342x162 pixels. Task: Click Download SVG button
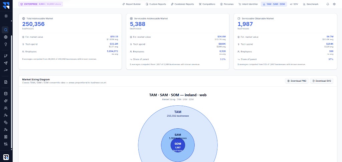pyautogui.click(x=322, y=81)
